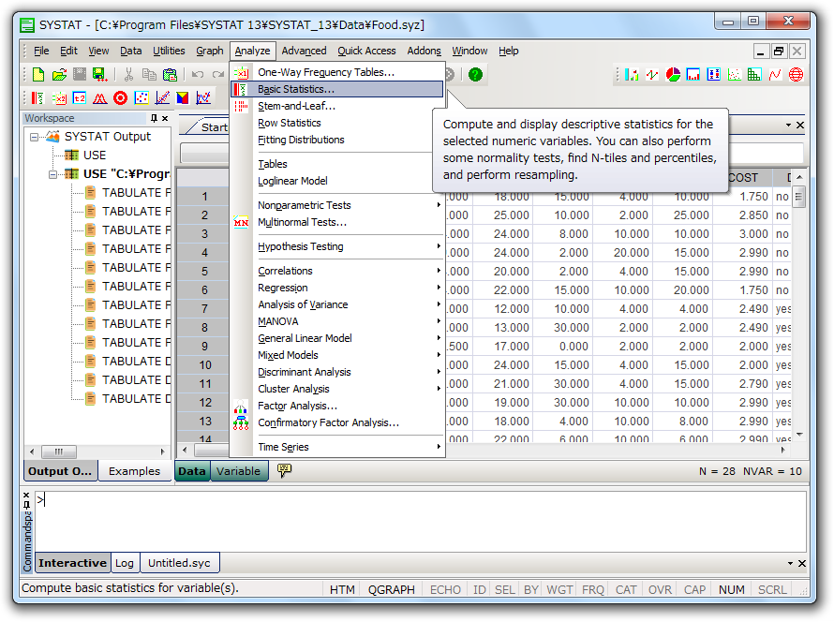Collapse the SYSTAT Output tree node
Screen dimensions: 834x622
(34, 137)
